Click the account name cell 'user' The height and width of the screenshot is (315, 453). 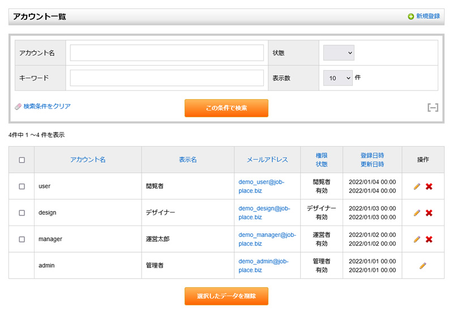(45, 186)
